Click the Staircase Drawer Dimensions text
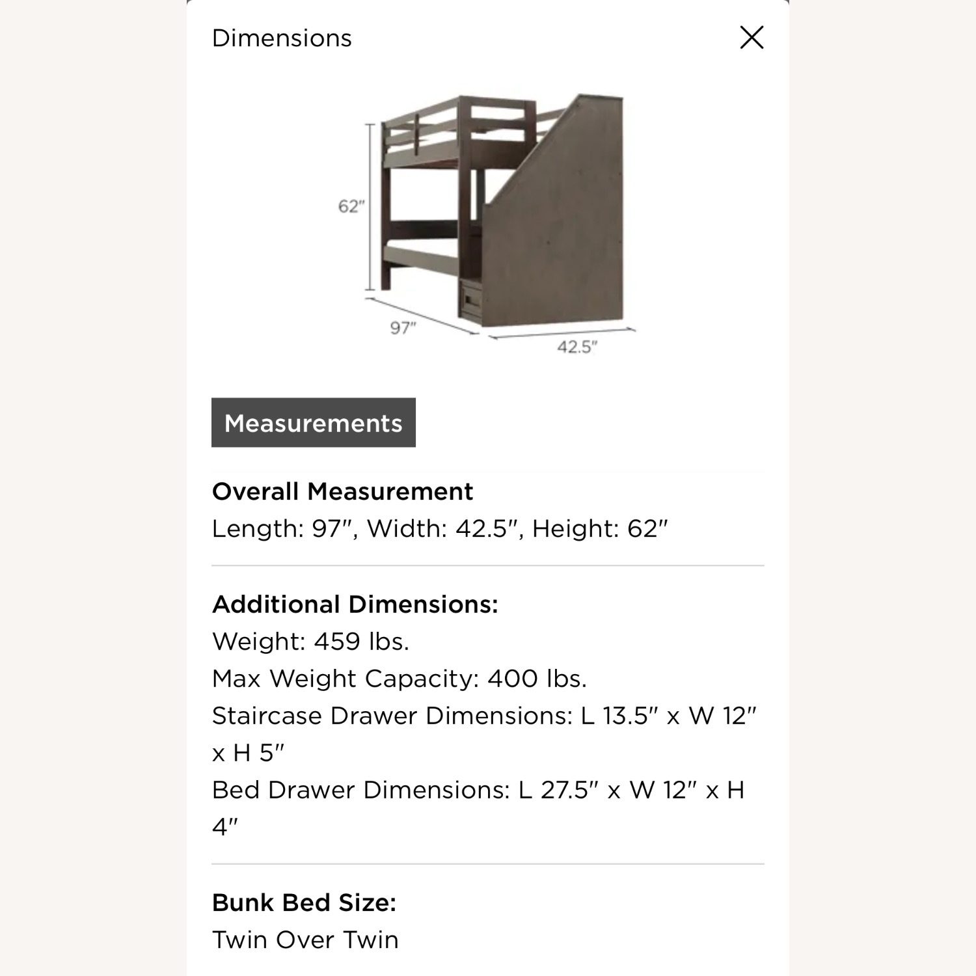The width and height of the screenshot is (976, 976). (x=485, y=715)
